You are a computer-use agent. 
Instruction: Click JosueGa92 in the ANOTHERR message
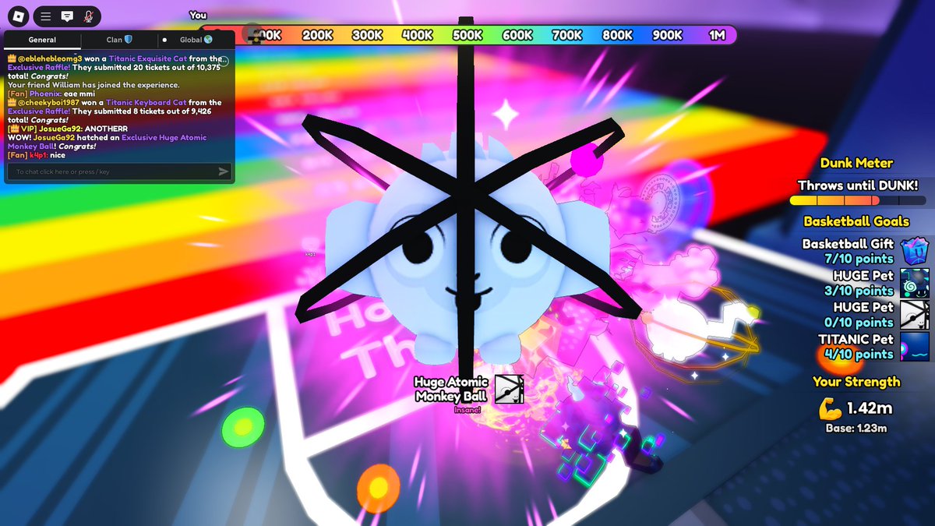pyautogui.click(x=61, y=129)
